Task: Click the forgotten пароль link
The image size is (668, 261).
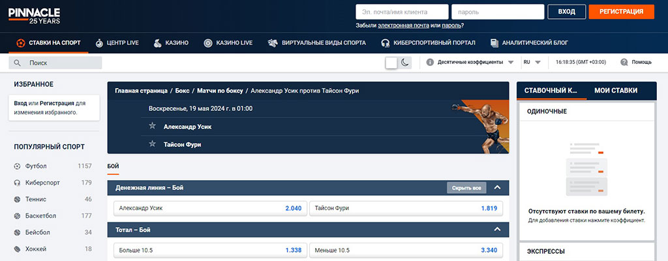Action: click(x=452, y=25)
